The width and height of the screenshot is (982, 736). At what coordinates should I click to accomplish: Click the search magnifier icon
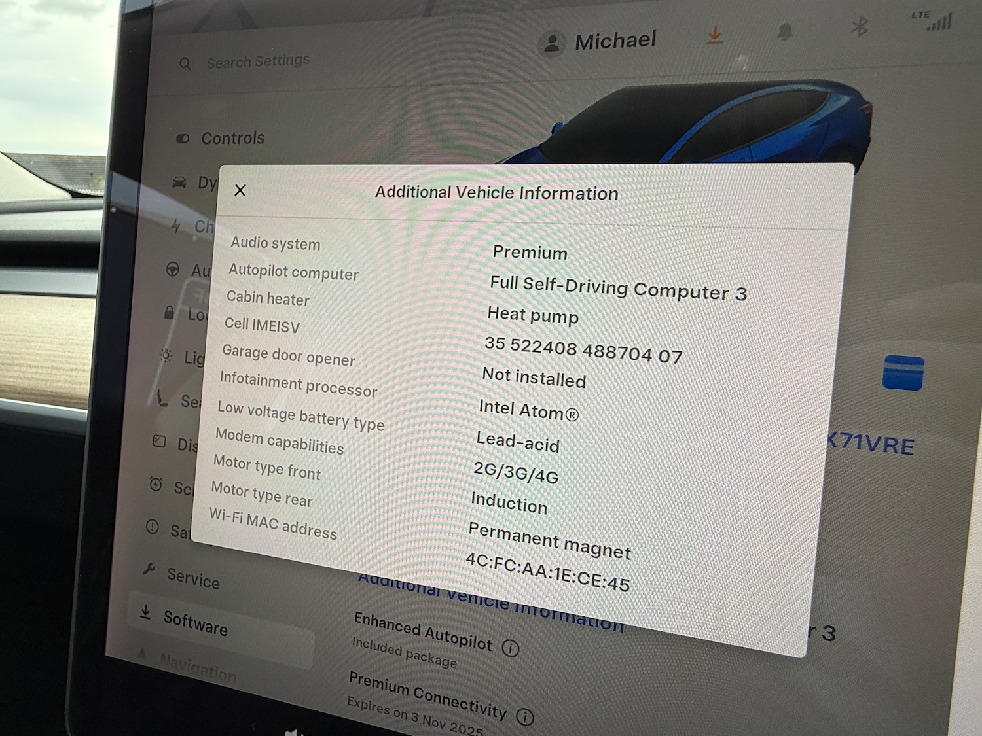[185, 63]
